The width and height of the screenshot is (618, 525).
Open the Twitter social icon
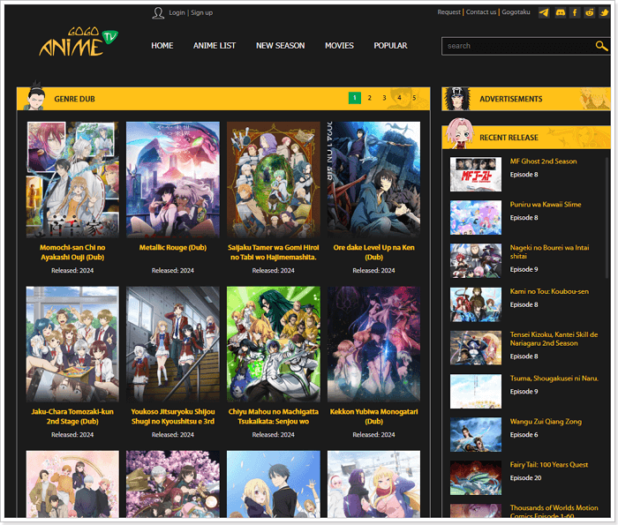click(x=604, y=12)
